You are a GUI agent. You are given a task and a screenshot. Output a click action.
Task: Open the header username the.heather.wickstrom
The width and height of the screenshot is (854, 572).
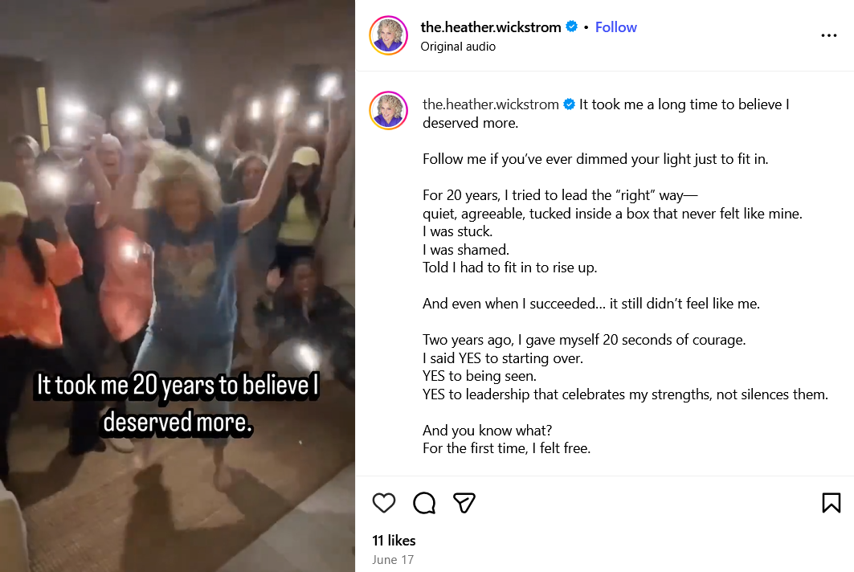tap(490, 27)
